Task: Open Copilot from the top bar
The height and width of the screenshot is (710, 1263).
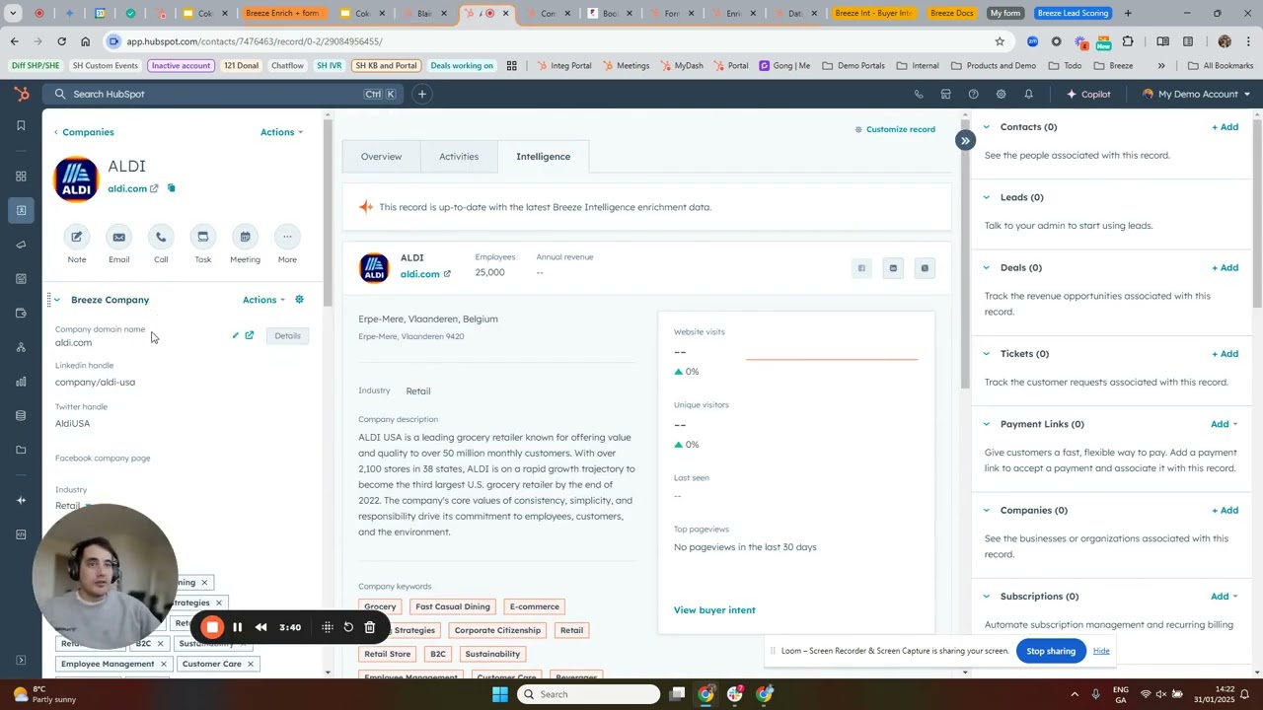Action: pyautogui.click(x=1088, y=94)
